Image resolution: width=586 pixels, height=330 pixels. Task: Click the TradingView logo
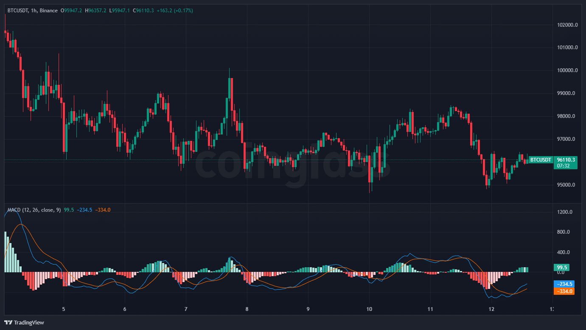[x=24, y=322]
